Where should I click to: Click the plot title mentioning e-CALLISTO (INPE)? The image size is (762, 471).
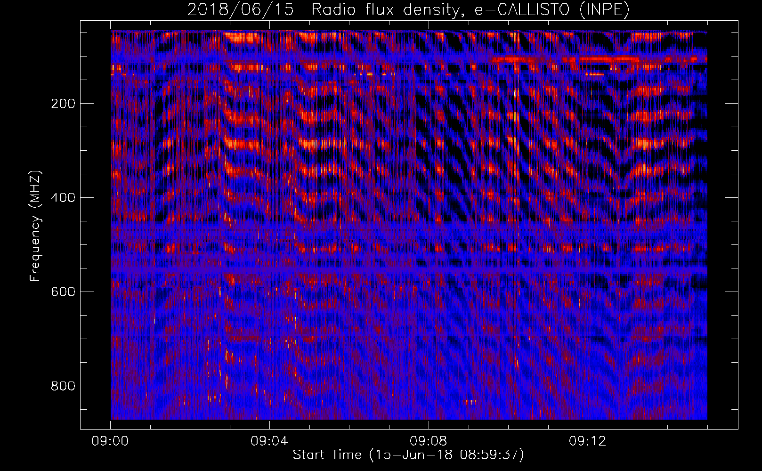pos(408,9)
